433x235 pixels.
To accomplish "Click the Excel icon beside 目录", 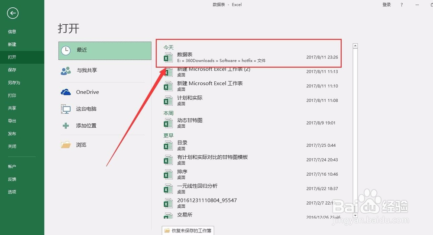I will tap(168, 145).
